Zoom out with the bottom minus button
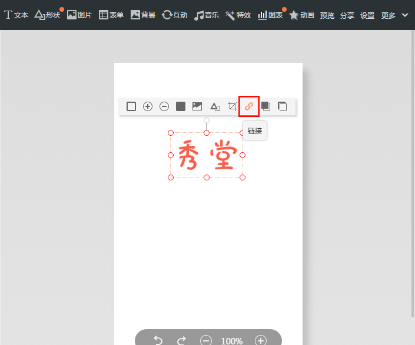 click(x=206, y=340)
